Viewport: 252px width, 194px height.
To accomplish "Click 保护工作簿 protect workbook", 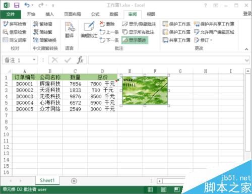I will tap(176, 32).
